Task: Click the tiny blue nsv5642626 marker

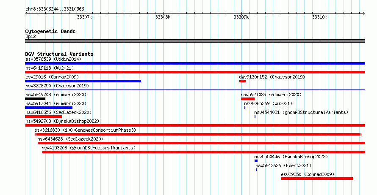Action: (256, 170)
